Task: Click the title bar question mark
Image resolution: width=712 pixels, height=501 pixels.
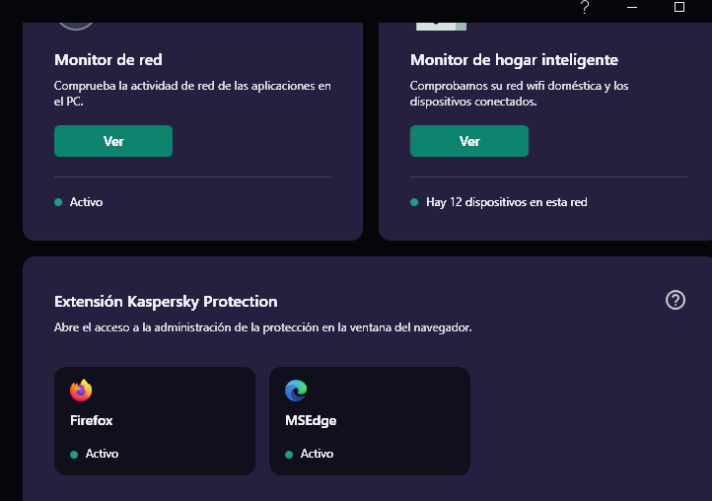Action: tap(585, 8)
